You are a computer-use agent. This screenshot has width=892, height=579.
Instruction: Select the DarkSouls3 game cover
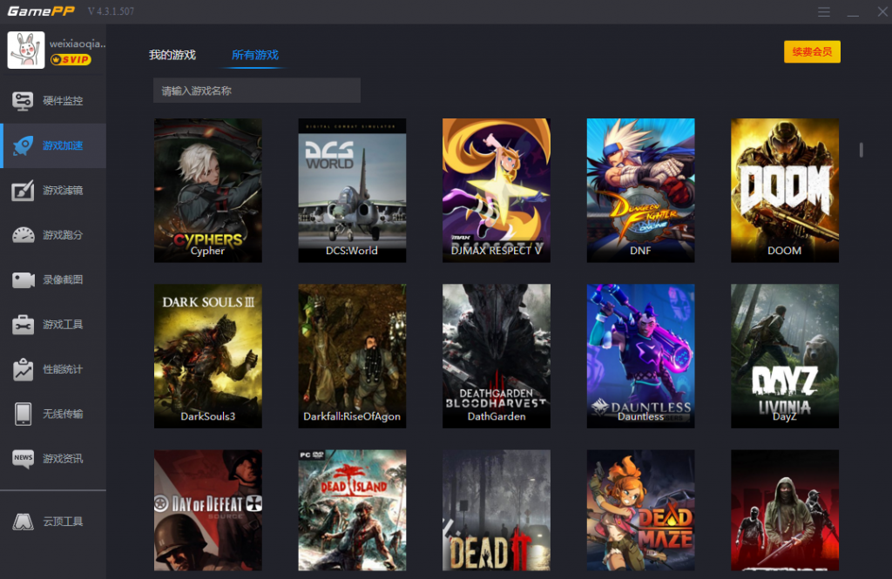[207, 356]
